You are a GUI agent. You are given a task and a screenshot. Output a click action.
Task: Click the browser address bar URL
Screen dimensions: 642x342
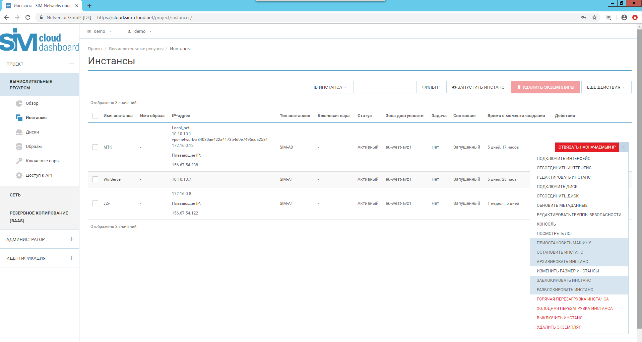[x=144, y=17]
